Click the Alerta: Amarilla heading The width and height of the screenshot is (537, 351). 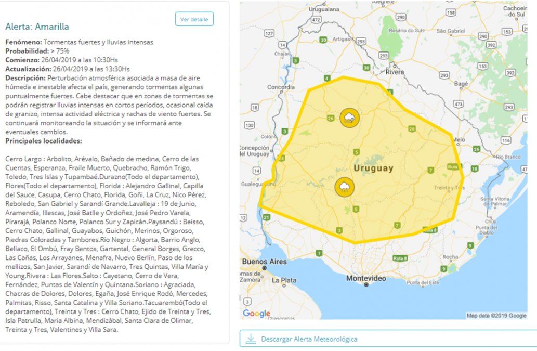(x=37, y=27)
